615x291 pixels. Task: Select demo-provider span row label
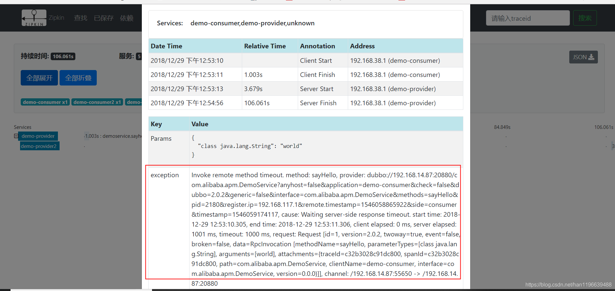[x=38, y=136]
